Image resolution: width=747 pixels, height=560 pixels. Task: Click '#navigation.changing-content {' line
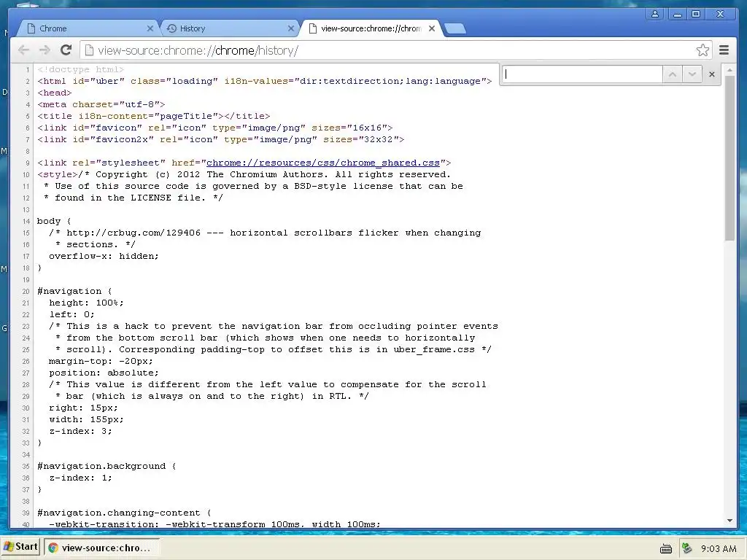click(124, 513)
